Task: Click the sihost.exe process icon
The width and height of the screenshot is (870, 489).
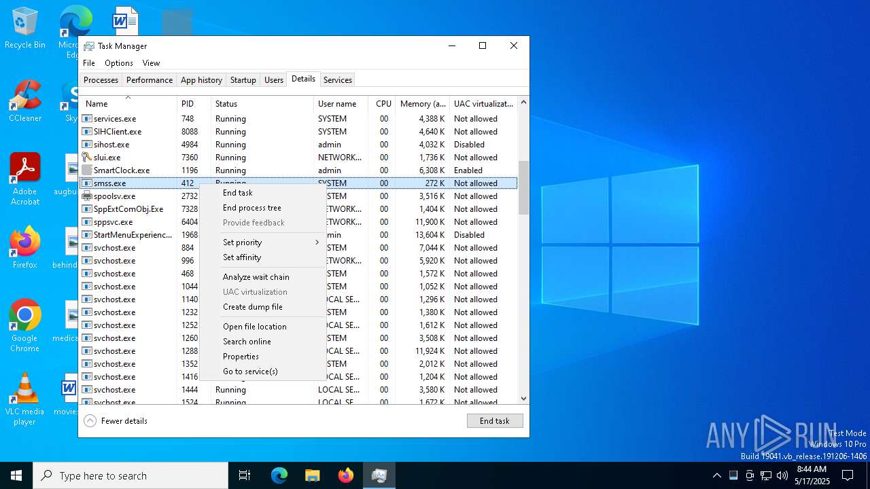Action: point(87,144)
